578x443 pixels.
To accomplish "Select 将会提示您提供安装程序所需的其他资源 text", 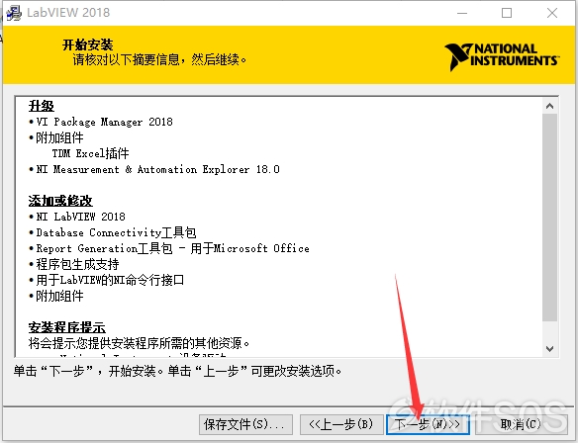I will tap(139, 343).
